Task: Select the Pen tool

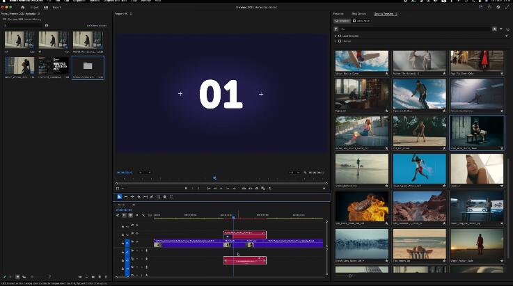Action: (x=152, y=197)
